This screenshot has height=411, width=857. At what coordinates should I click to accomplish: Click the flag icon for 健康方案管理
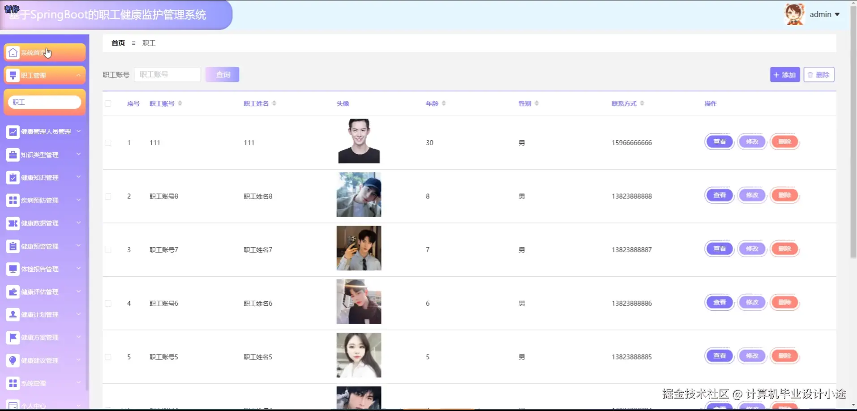click(13, 338)
